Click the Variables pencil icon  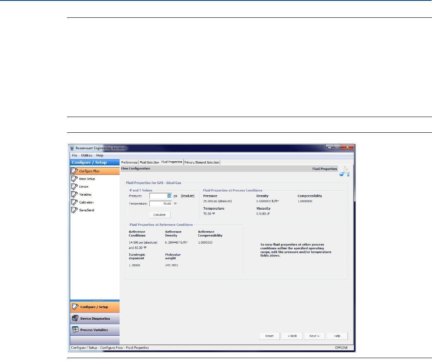pyautogui.click(x=74, y=194)
